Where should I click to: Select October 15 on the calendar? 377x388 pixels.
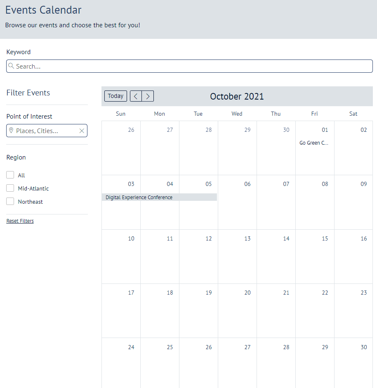[x=314, y=256]
